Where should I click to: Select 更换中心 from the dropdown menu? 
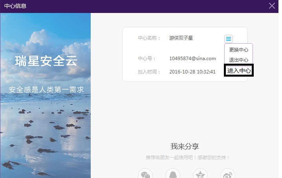click(x=238, y=50)
